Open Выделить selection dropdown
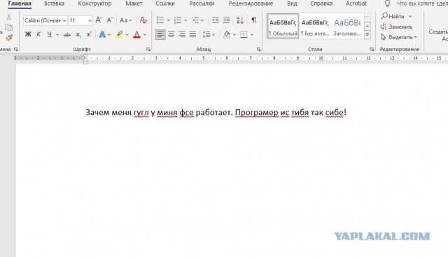448x257 pixels. pos(399,37)
